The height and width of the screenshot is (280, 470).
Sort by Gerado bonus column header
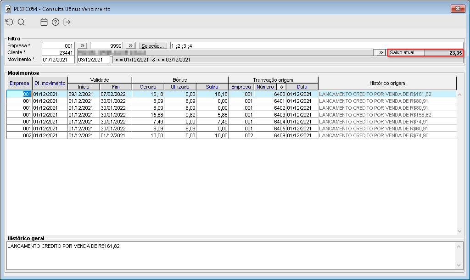click(x=148, y=87)
